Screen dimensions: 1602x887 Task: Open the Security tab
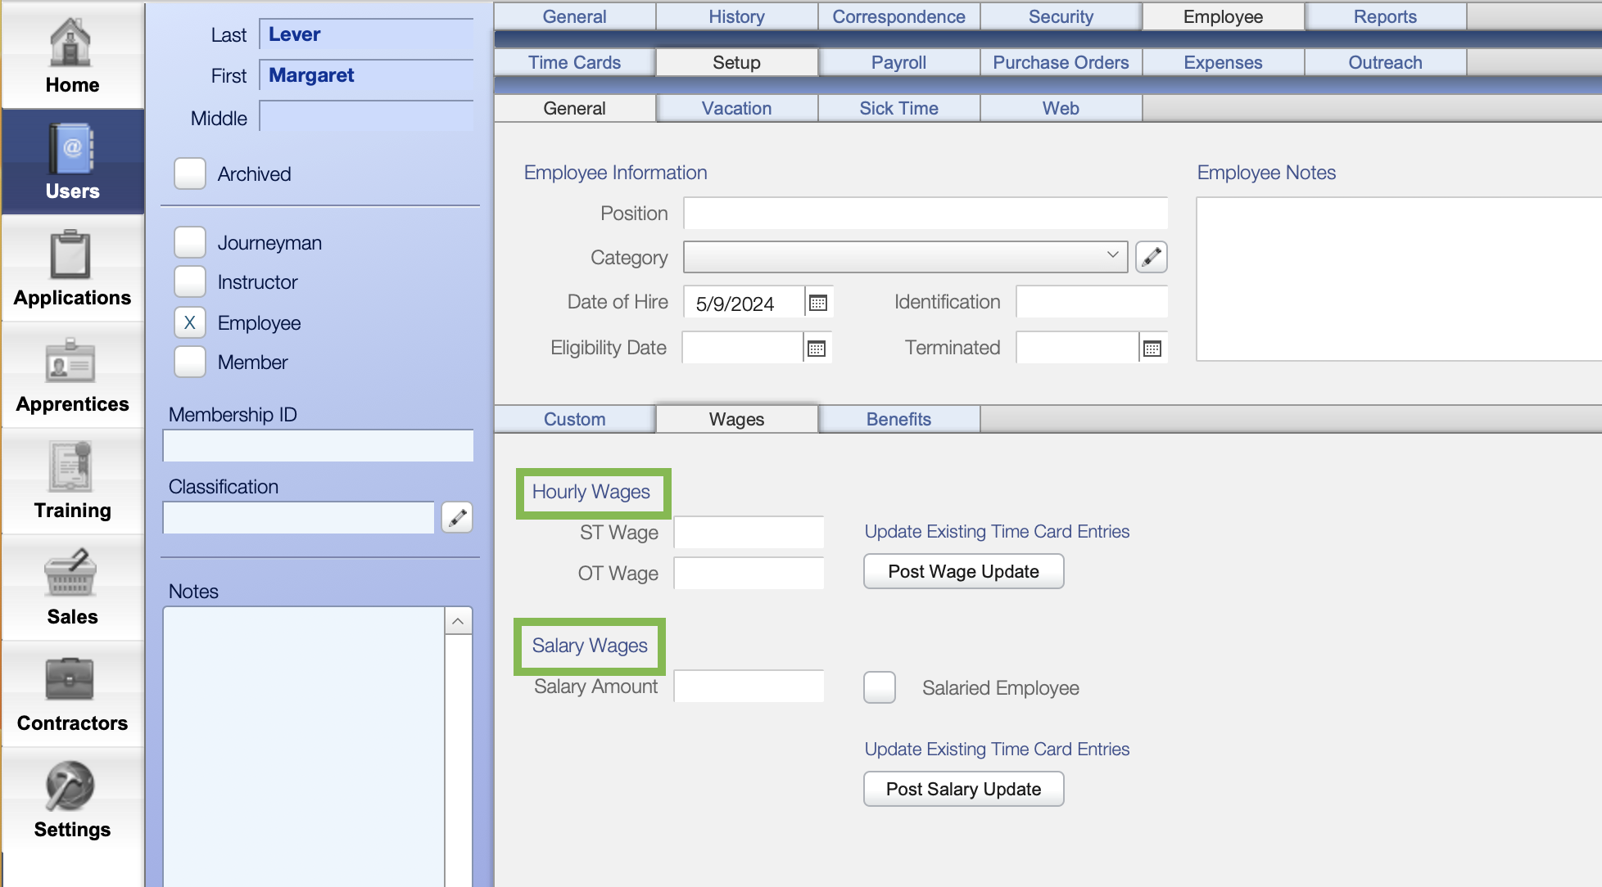pyautogui.click(x=1061, y=16)
